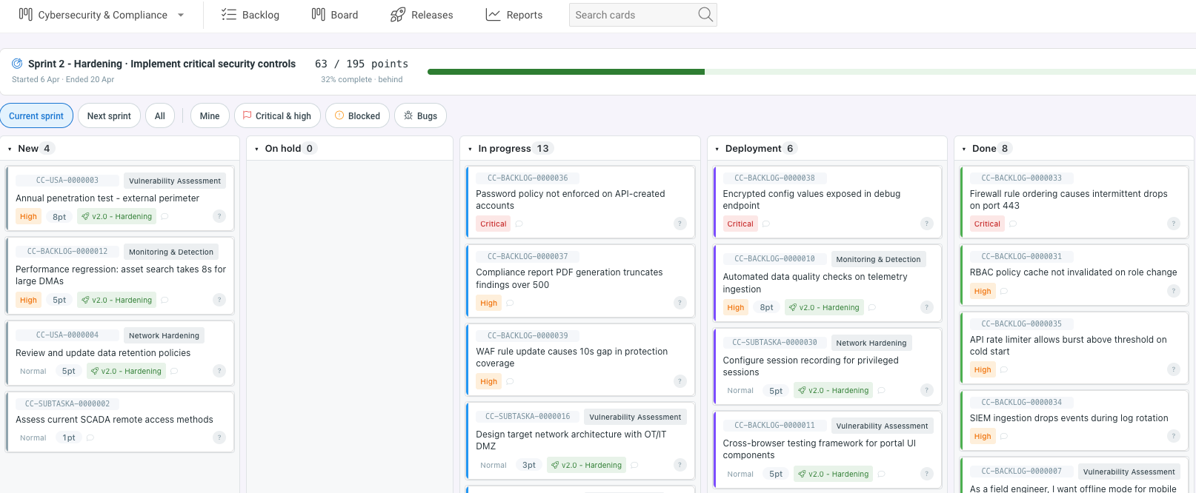
Task: Click the Critical badge on Firewall rule ordering card
Action: click(987, 224)
